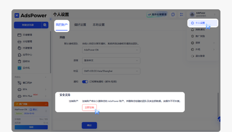
Task: Click the 默认 home badge beside AdsPower-CN
Action: (33, 109)
